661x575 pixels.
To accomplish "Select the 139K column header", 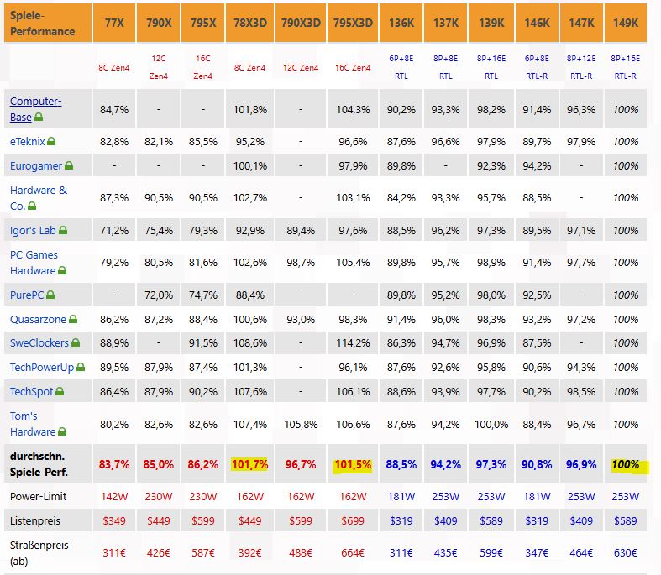I will pyautogui.click(x=491, y=23).
